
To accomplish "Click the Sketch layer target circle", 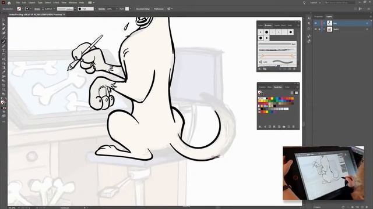I will pos(367,29).
